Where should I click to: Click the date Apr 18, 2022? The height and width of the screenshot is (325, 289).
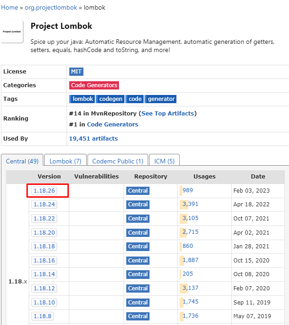(251, 204)
